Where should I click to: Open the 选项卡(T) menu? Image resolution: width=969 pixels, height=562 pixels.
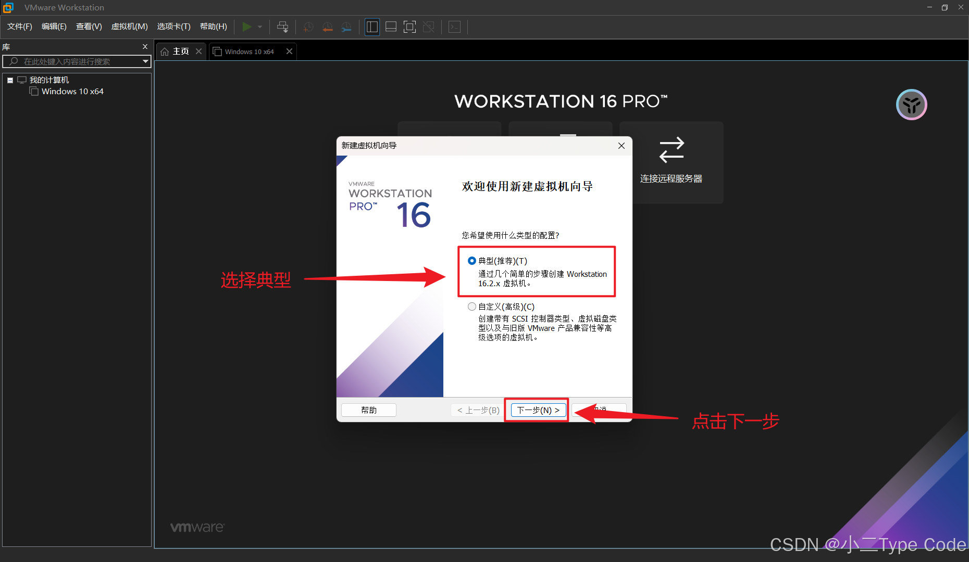[x=174, y=27]
